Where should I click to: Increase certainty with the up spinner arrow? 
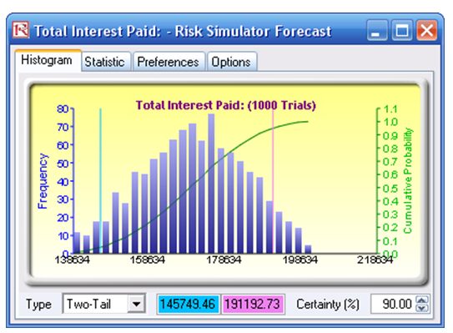tap(422, 300)
